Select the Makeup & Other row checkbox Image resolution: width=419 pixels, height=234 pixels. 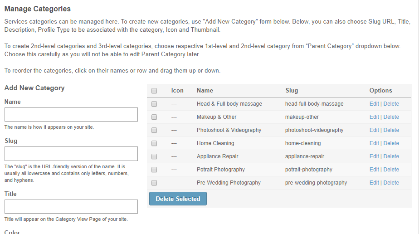pos(154,117)
